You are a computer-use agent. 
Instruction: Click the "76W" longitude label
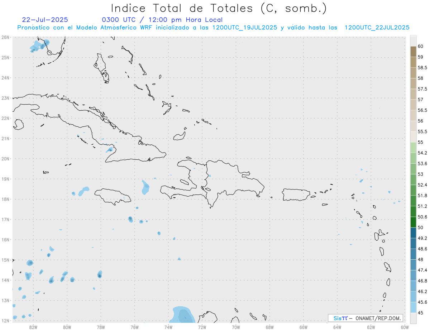(x=134, y=327)
